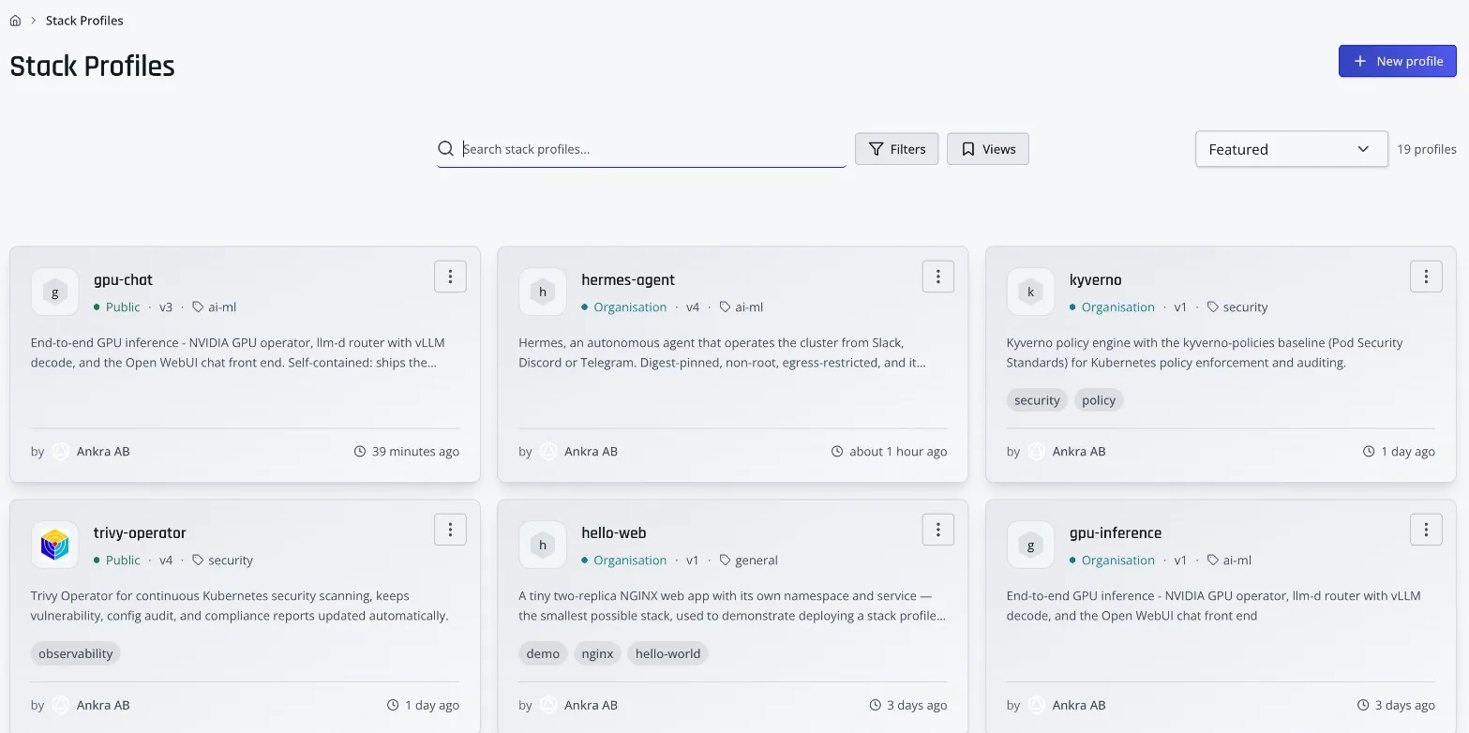The image size is (1469, 733).
Task: Click the security category label on trivy-operator
Action: pos(222,560)
